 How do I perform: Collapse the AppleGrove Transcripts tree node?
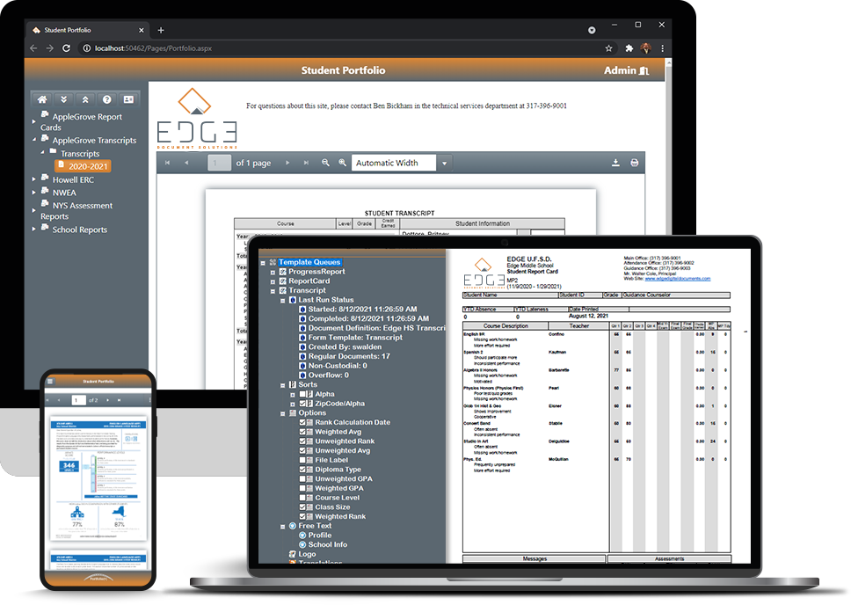coord(33,140)
